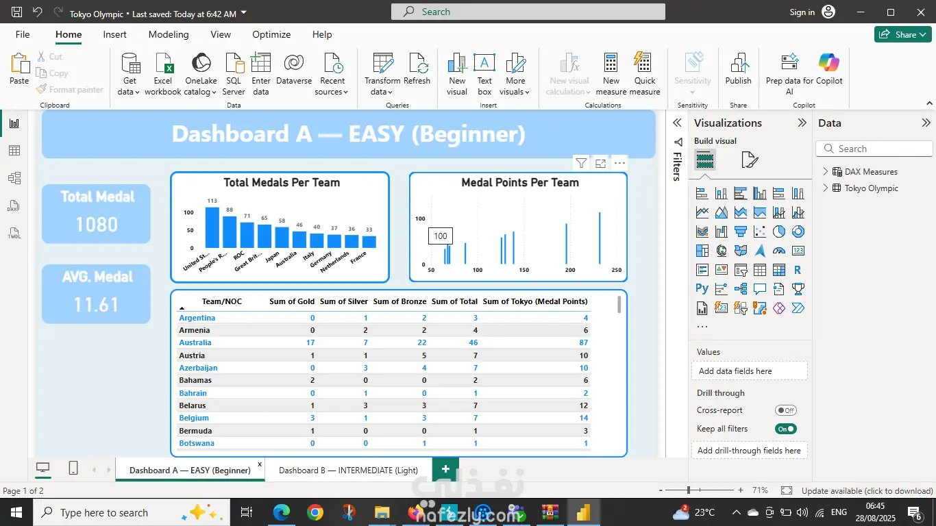936x526 pixels.
Task: Choose the Donut chart visualization
Action: pyautogui.click(x=798, y=231)
